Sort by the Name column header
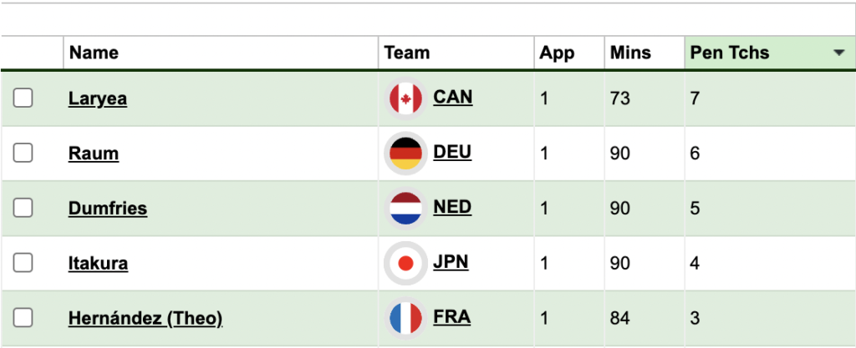This screenshot has height=348, width=856. [94, 53]
